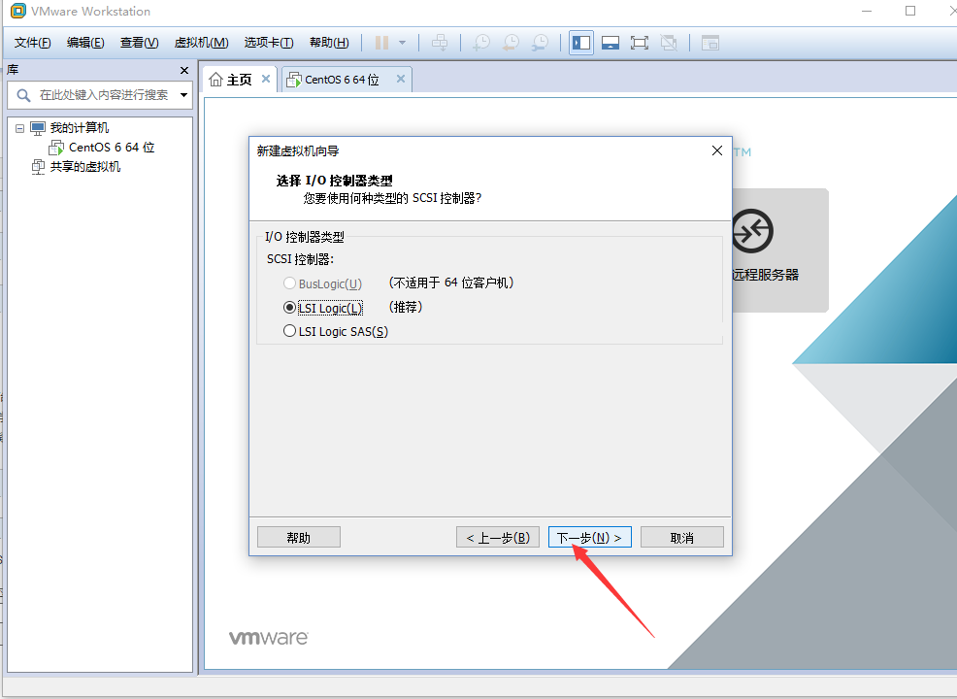957x699 pixels.
Task: Open the 虚拟机(M) menu
Action: [x=202, y=43]
